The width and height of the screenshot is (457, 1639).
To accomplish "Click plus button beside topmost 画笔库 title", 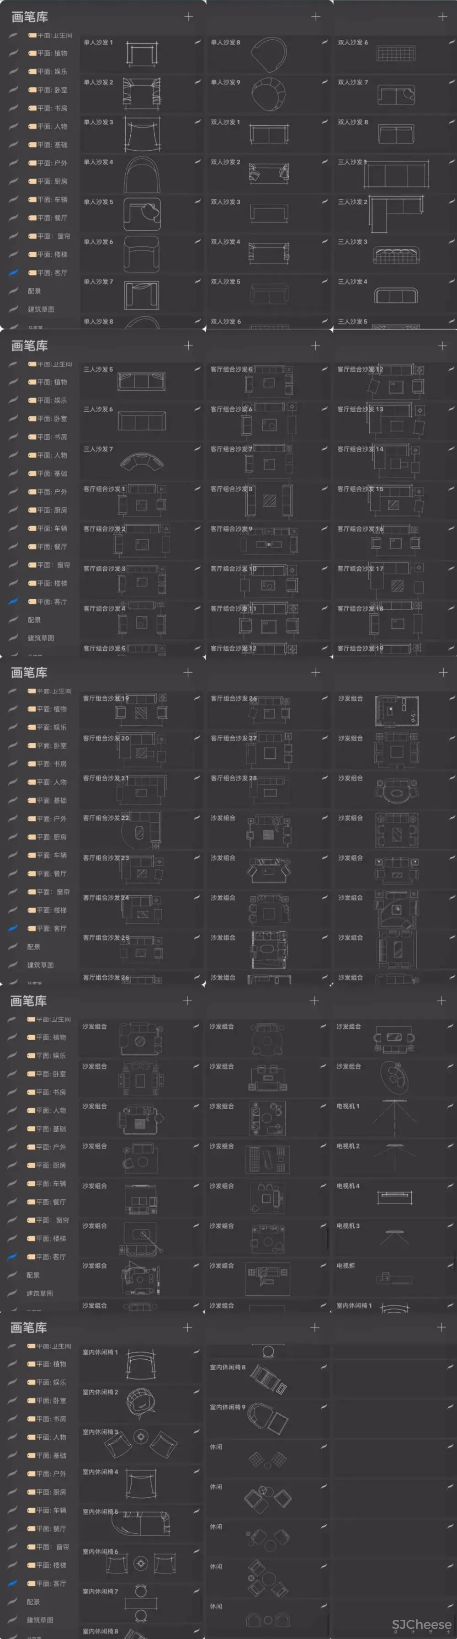I will click(188, 16).
